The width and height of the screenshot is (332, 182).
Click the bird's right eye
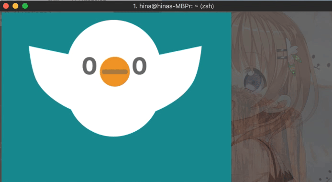[139, 66]
